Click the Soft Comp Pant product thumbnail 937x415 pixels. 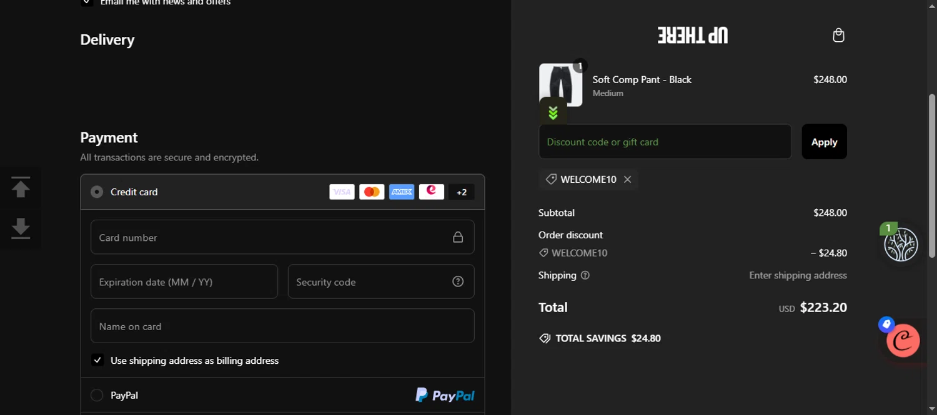(x=560, y=85)
